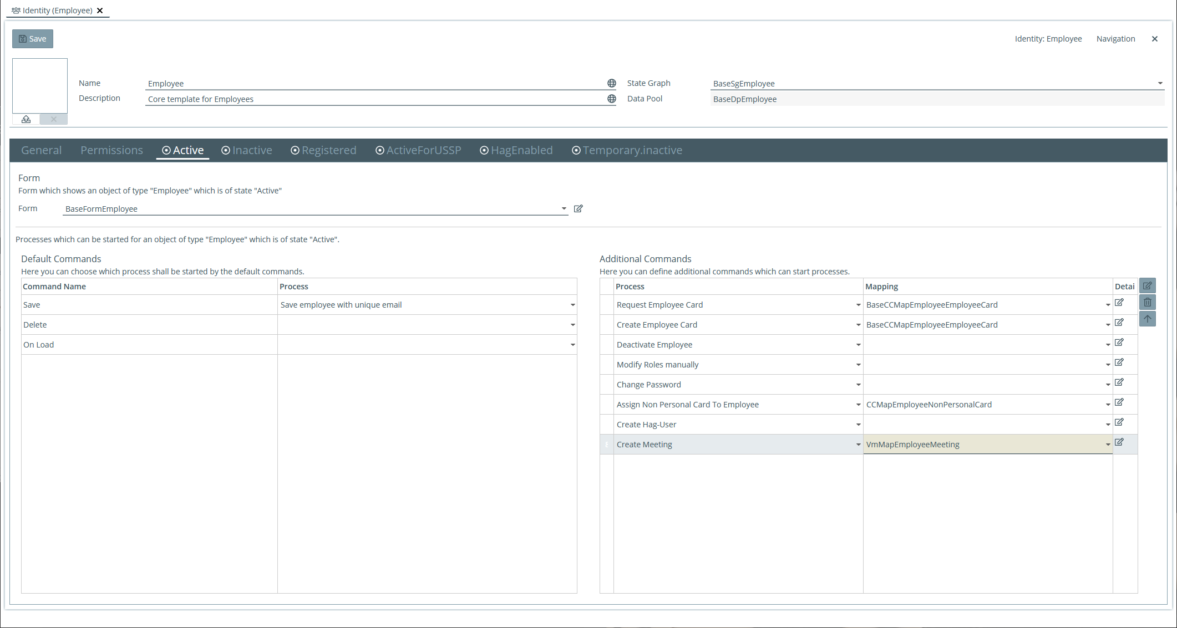Open the process dropdown for the Delete command
This screenshot has height=628, width=1177.
[x=572, y=324]
